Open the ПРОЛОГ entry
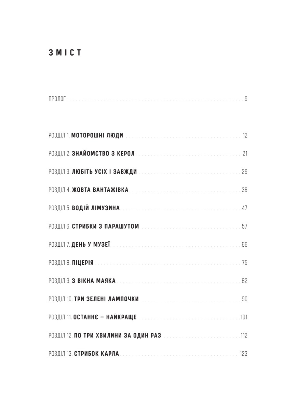 [x=148, y=99]
